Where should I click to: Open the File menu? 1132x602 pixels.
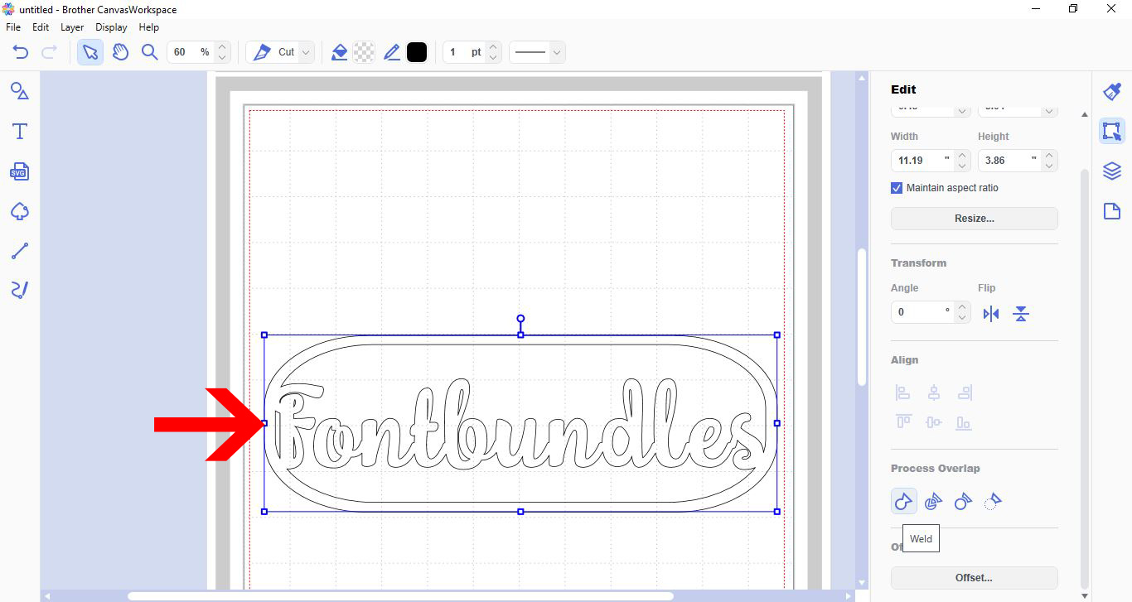click(x=13, y=27)
